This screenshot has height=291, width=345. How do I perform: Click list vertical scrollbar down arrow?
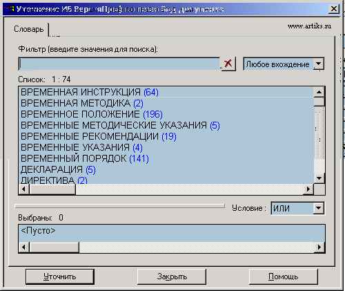pyautogui.click(x=319, y=178)
